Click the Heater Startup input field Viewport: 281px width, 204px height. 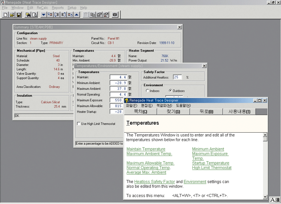pos(117,112)
